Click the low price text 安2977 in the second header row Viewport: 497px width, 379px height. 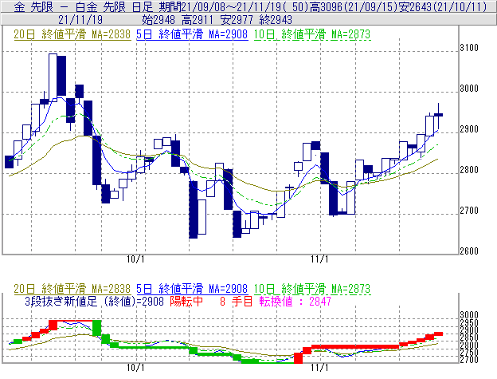(x=237, y=20)
